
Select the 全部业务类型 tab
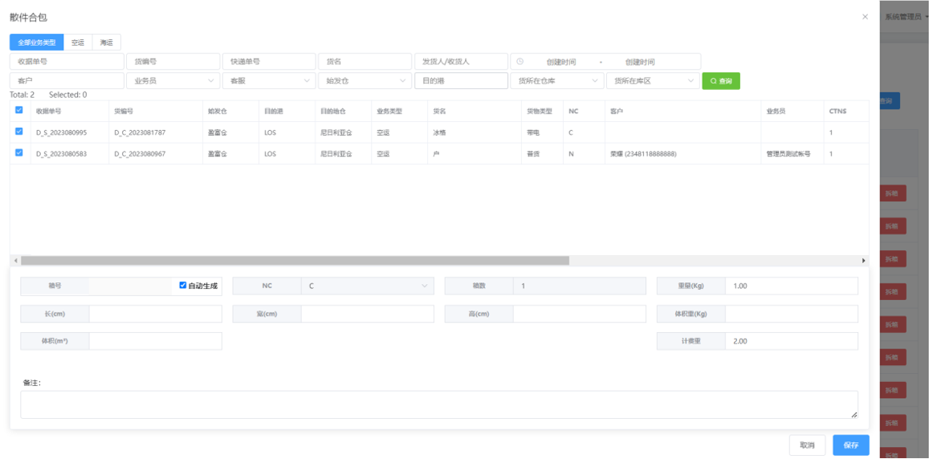(37, 42)
